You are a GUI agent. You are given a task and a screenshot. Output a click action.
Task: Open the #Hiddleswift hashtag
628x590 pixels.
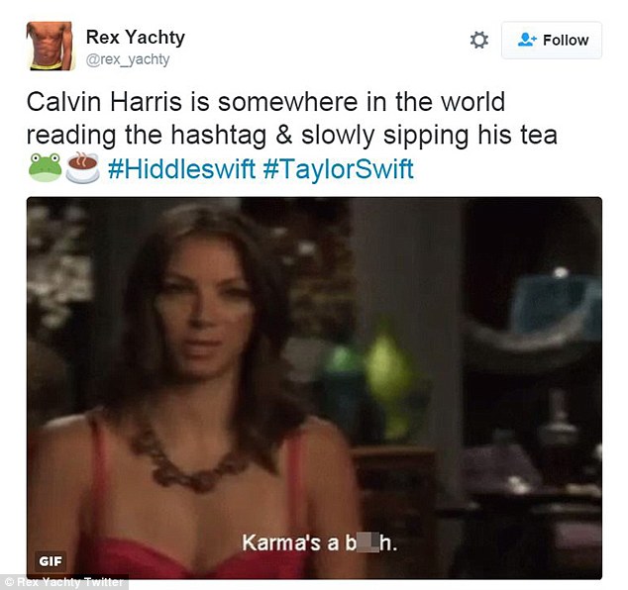pos(181,169)
